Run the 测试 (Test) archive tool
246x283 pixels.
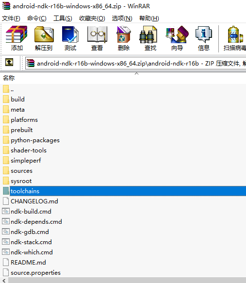[x=70, y=38]
